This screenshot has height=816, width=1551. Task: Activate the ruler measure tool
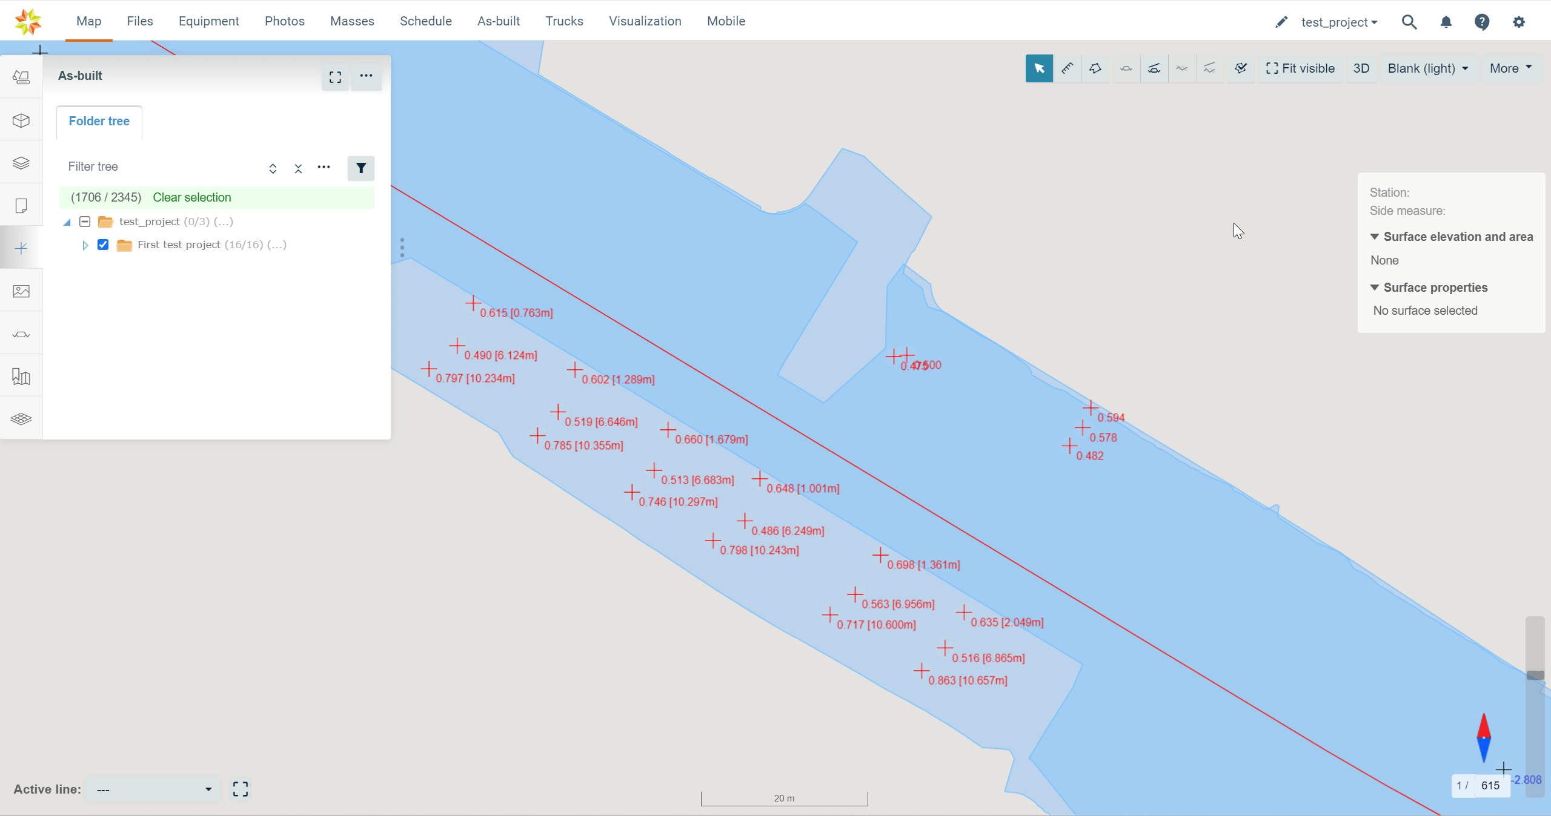[1067, 68]
